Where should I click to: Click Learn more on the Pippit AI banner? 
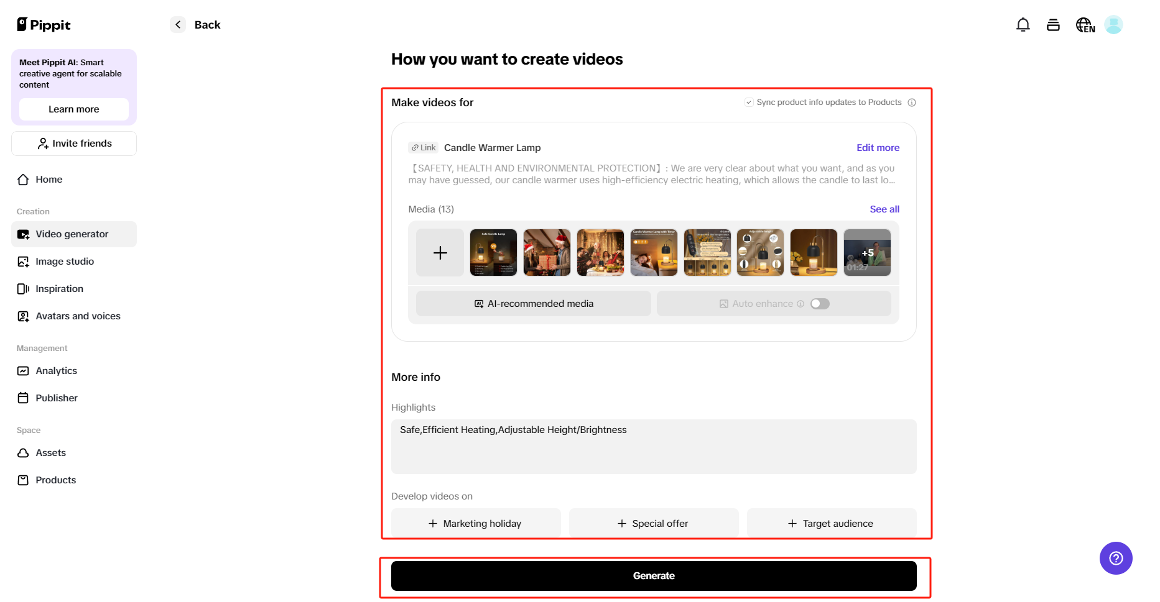click(74, 109)
